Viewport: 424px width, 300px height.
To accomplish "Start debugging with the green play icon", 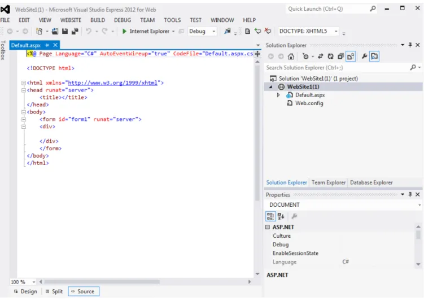I will click(x=124, y=32).
